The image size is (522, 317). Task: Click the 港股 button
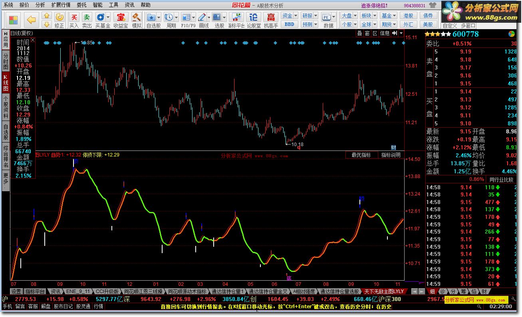click(x=408, y=16)
